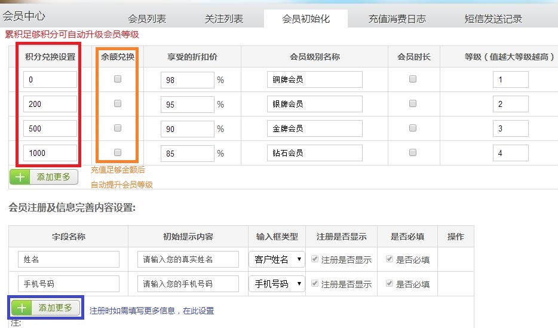Click the 请输入您的真实姓名 hint text field
The image size is (558, 328).
click(x=188, y=260)
